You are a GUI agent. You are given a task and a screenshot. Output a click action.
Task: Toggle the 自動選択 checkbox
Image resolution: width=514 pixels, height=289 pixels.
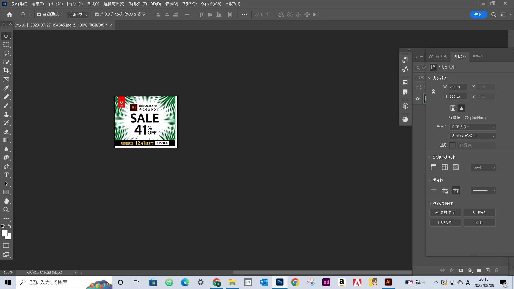point(39,14)
